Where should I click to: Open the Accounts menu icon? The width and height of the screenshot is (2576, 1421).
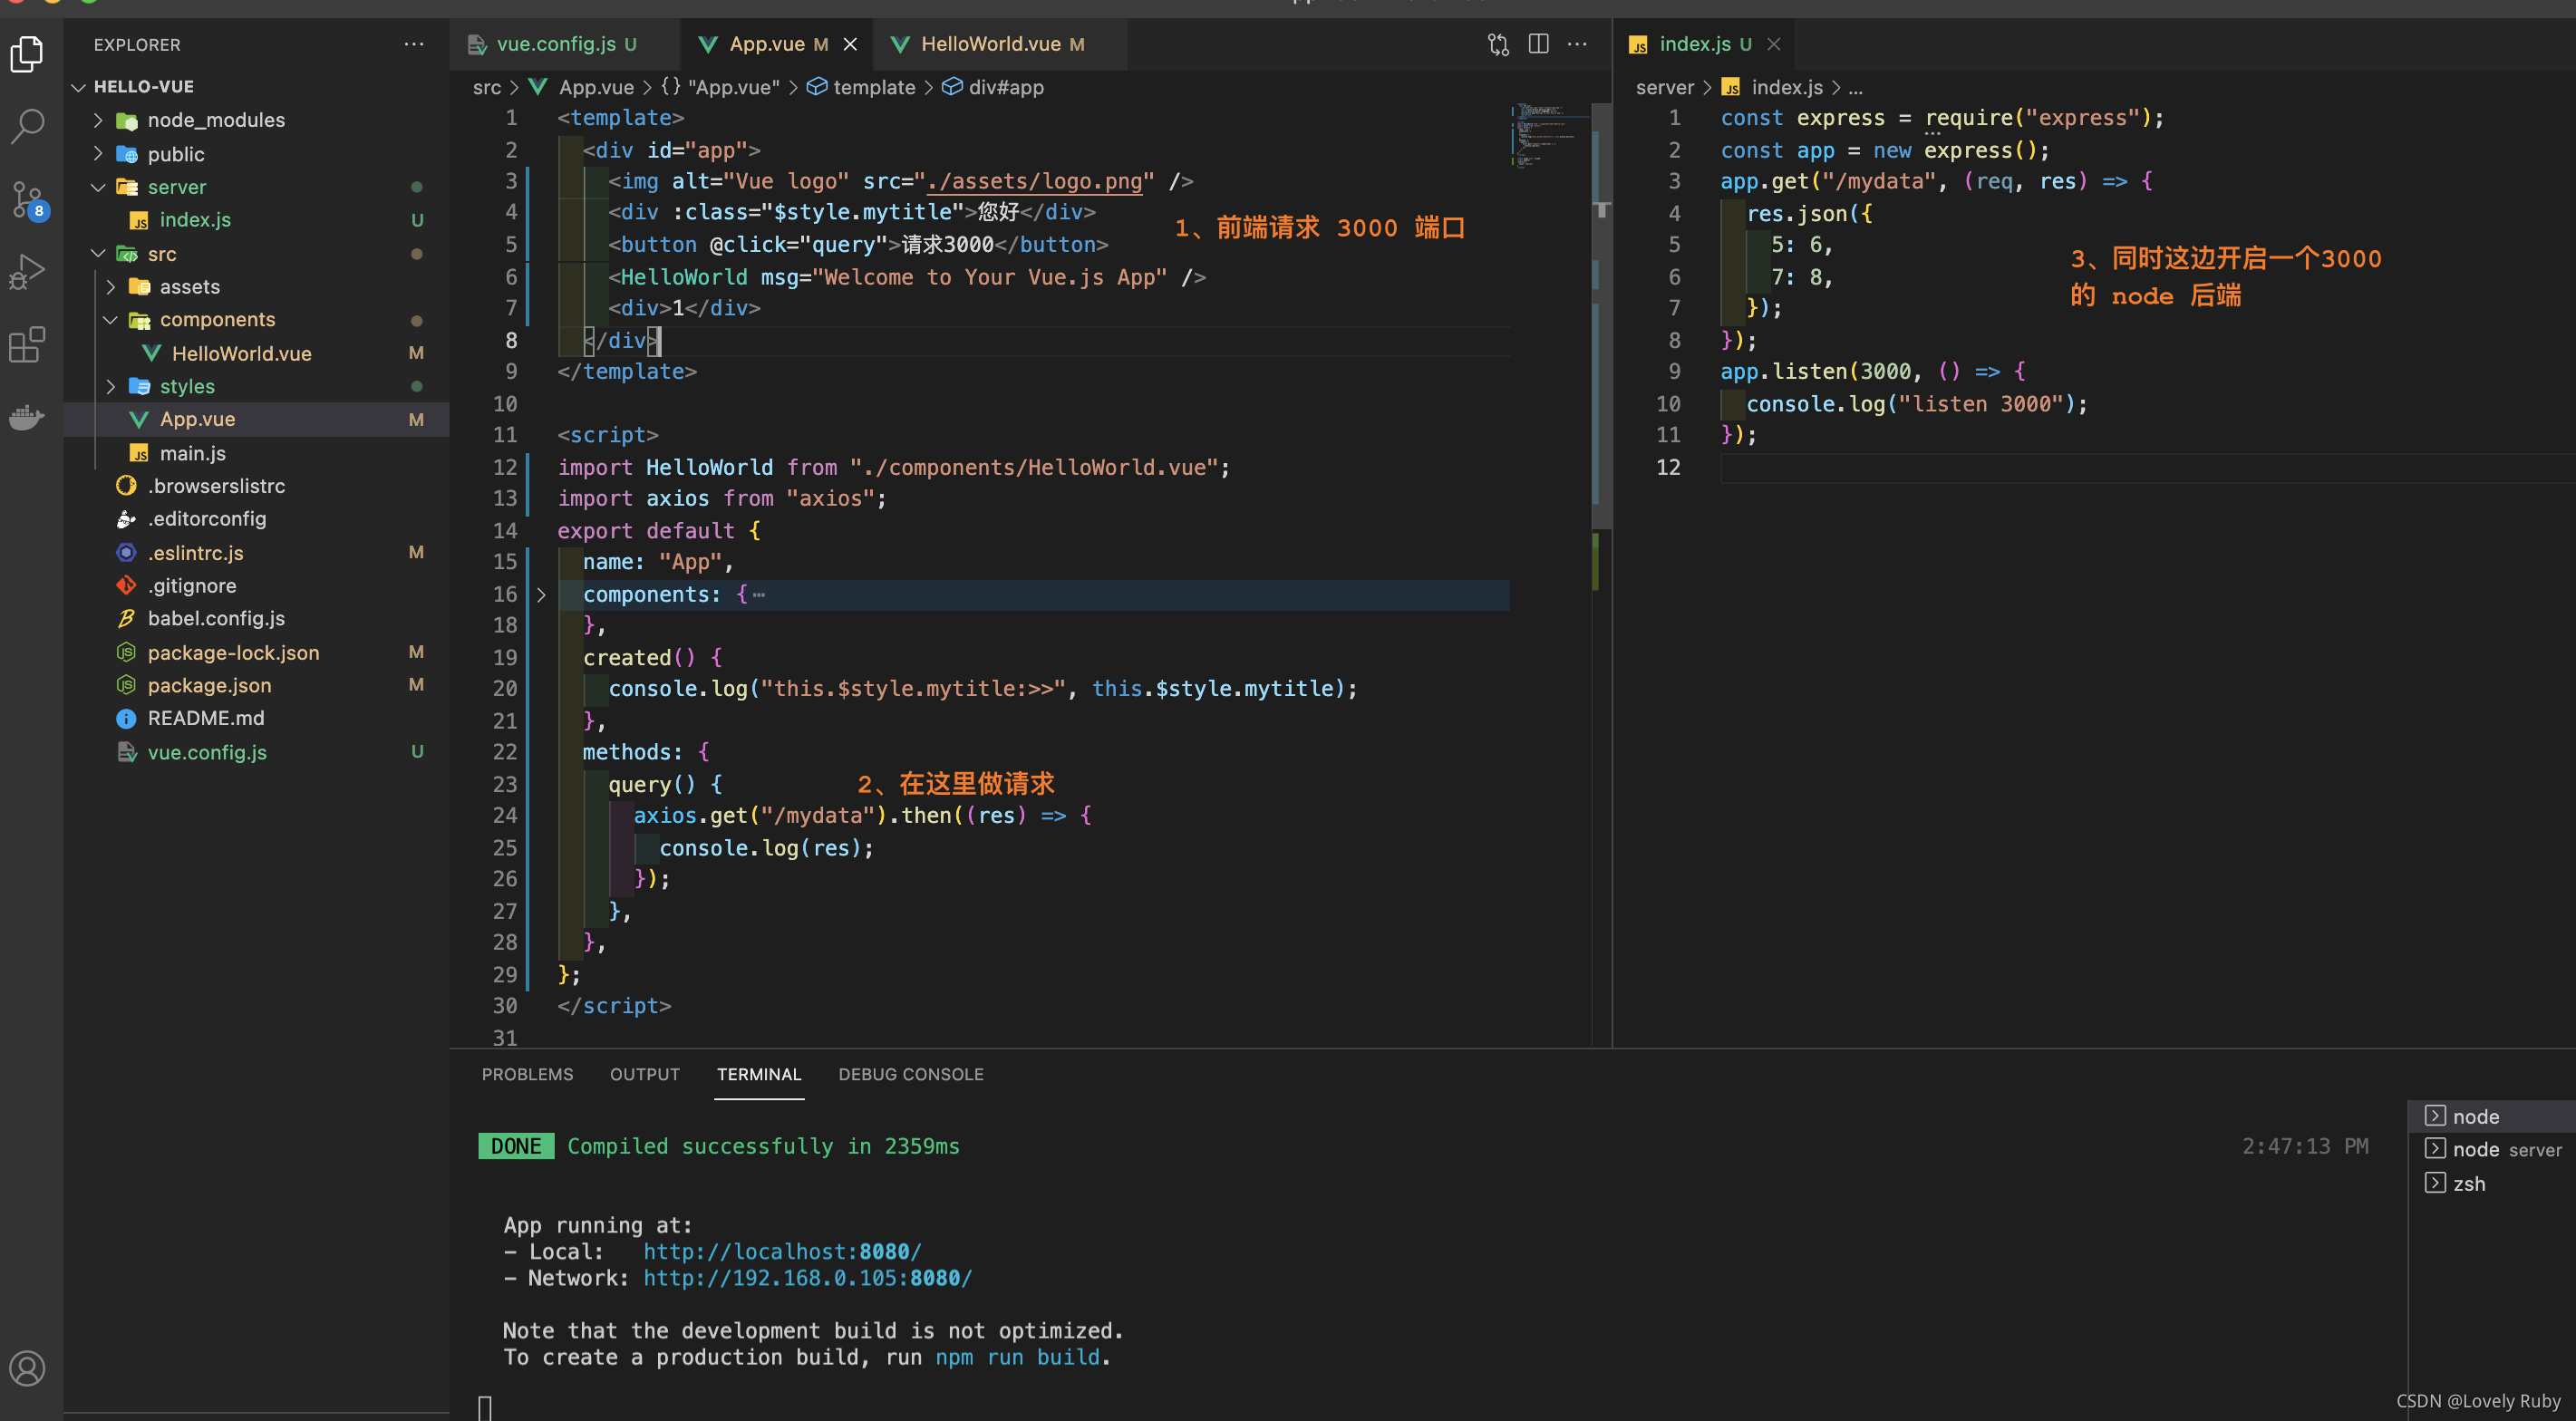27,1367
